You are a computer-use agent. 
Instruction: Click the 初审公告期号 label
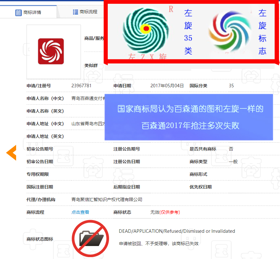[40, 149]
